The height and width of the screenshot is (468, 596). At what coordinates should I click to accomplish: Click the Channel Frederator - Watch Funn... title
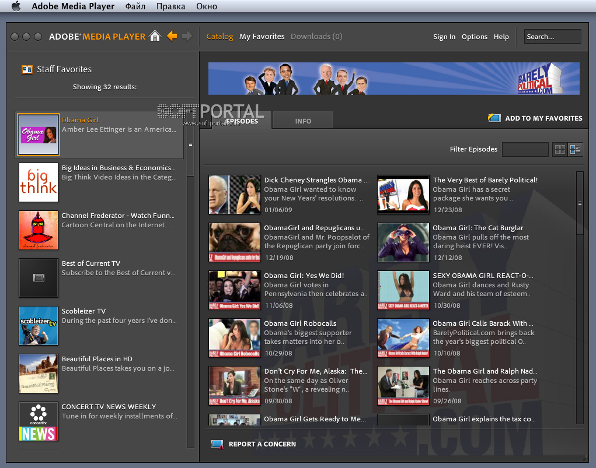tap(118, 216)
